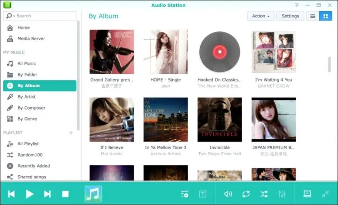
Task: Open Media Server in the sidebar
Action: pyautogui.click(x=40, y=38)
